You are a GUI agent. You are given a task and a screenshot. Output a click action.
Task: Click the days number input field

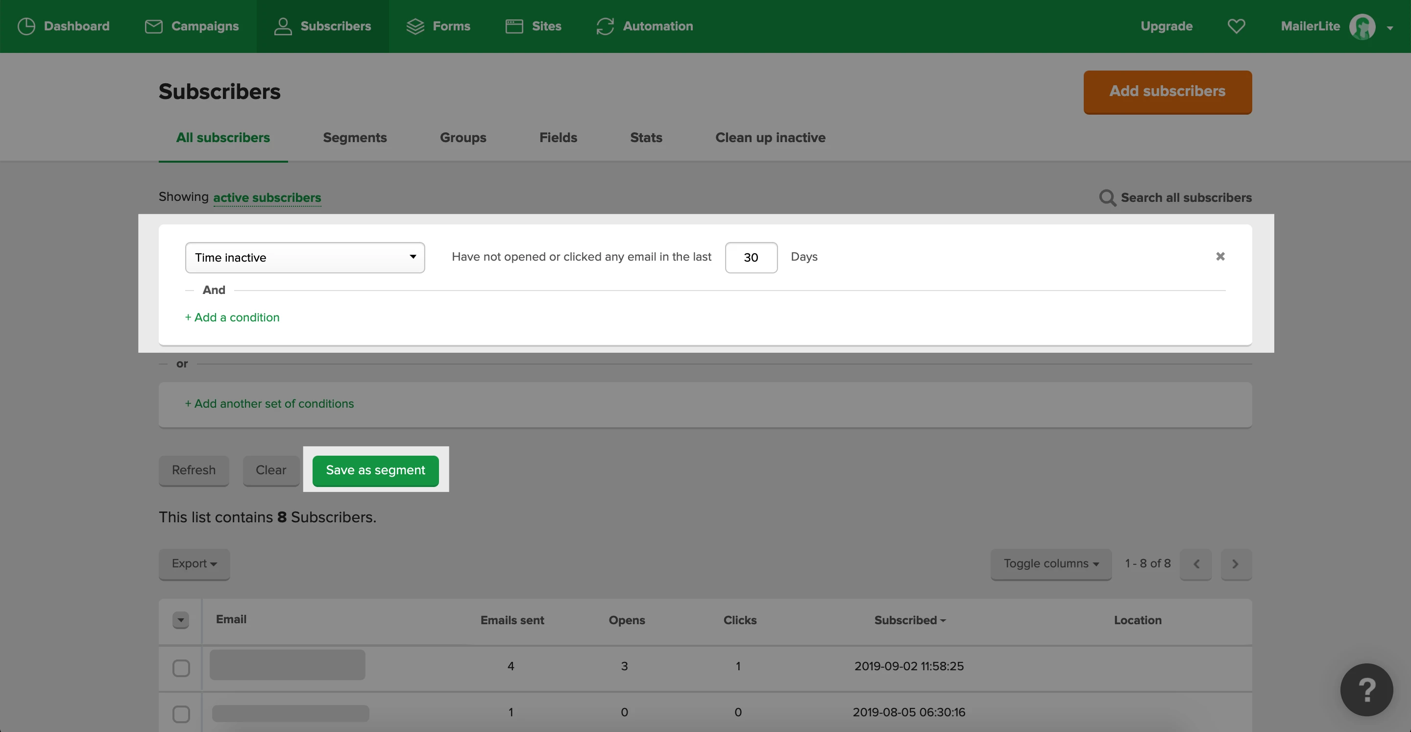(x=751, y=258)
